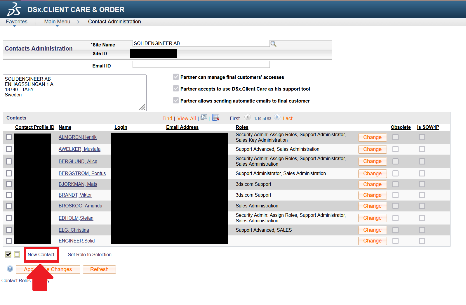
Task: Show previous contacts page arrow
Action: tap(248, 117)
